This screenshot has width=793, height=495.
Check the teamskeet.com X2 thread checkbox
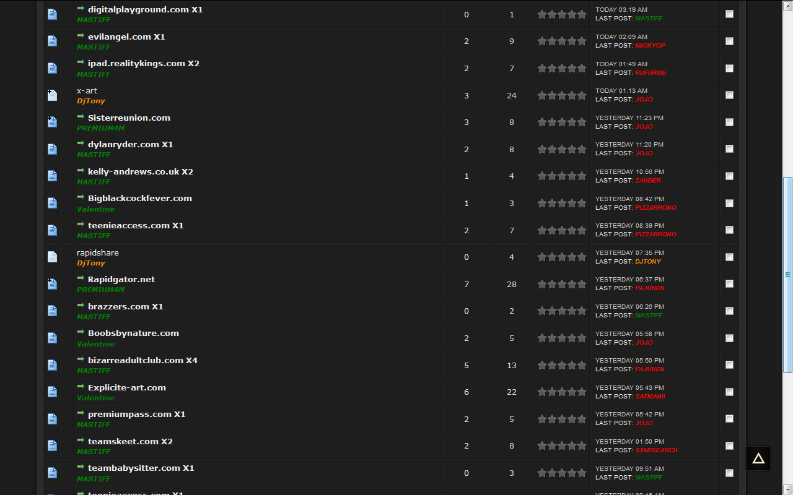coord(729,445)
